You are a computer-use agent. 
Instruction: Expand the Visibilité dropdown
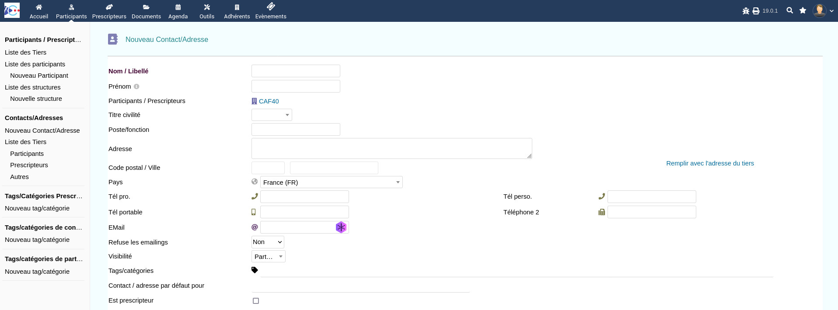point(268,257)
